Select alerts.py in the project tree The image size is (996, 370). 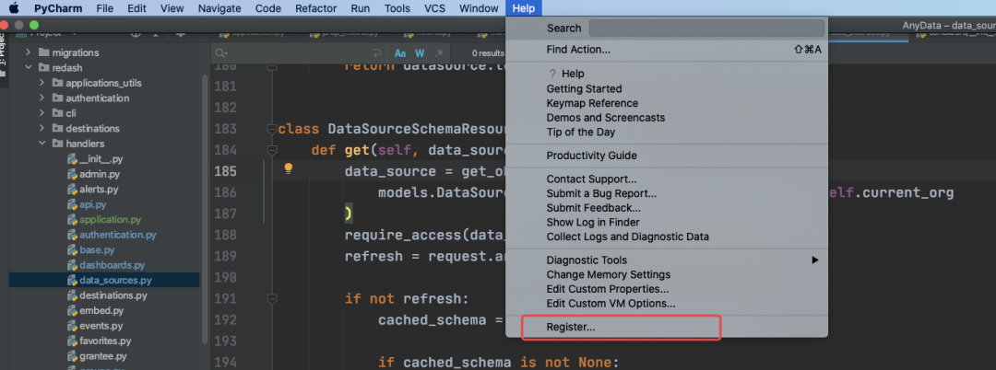pyautogui.click(x=99, y=190)
